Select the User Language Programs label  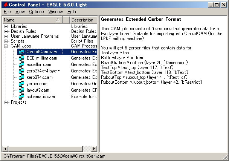[35, 36]
